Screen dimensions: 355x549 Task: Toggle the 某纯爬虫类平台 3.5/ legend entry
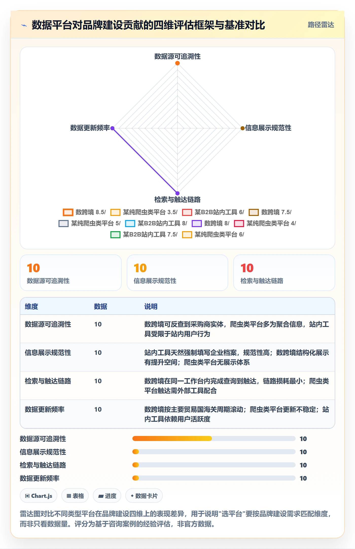click(x=144, y=212)
